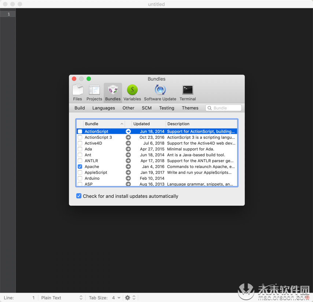The image size is (313, 302).
Task: Select the Bundles preferences pane
Action: 113,93
